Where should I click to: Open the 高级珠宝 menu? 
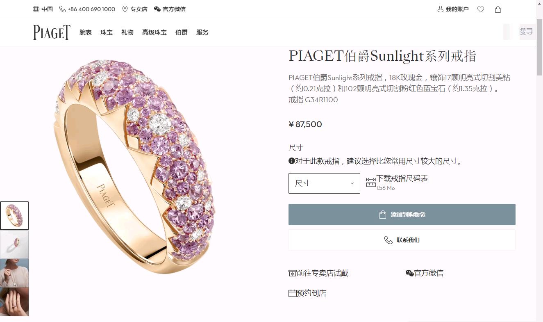154,32
